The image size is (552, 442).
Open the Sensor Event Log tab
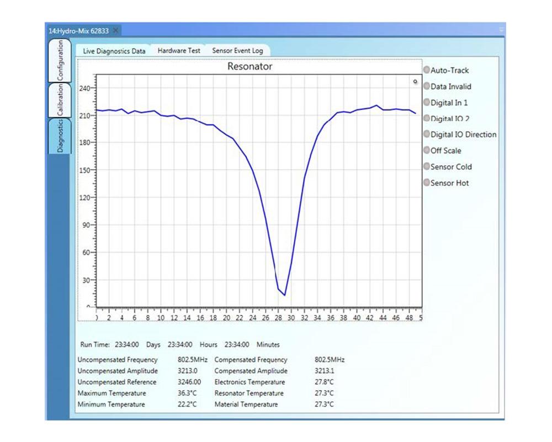[237, 50]
